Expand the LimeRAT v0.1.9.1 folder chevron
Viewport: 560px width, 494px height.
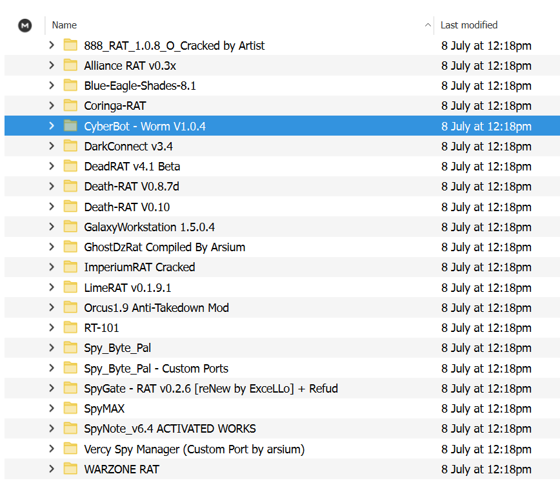(x=52, y=287)
